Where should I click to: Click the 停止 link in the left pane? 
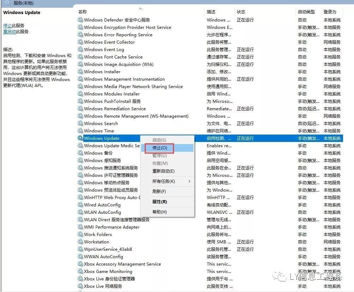(x=7, y=25)
